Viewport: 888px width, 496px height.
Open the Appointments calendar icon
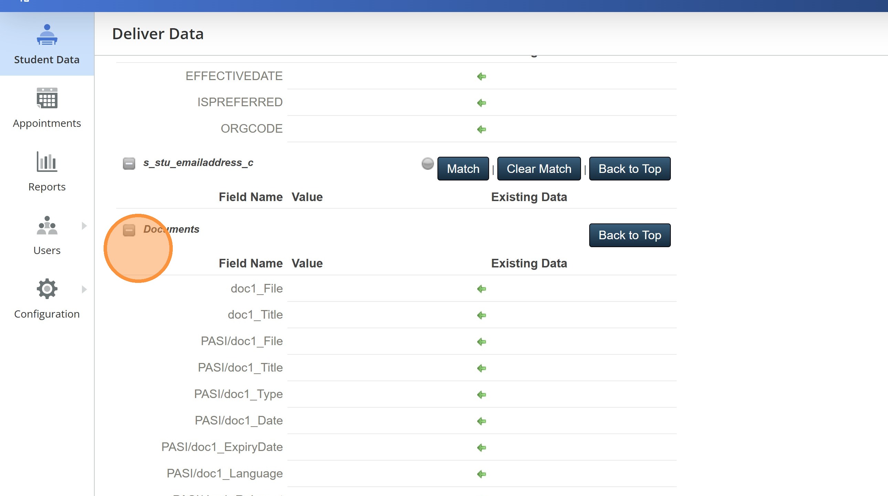pyautogui.click(x=47, y=98)
